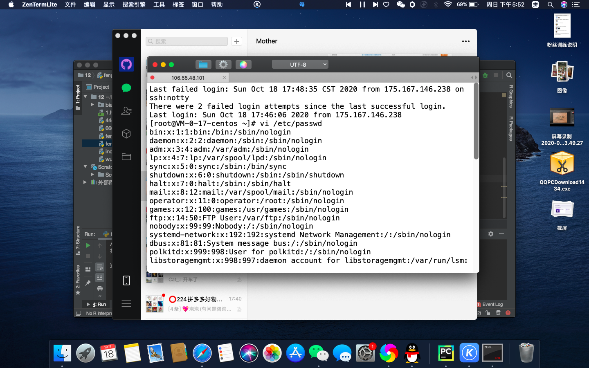Select the 106.55.48.101 session tab
589x368 pixels.
(x=188, y=78)
